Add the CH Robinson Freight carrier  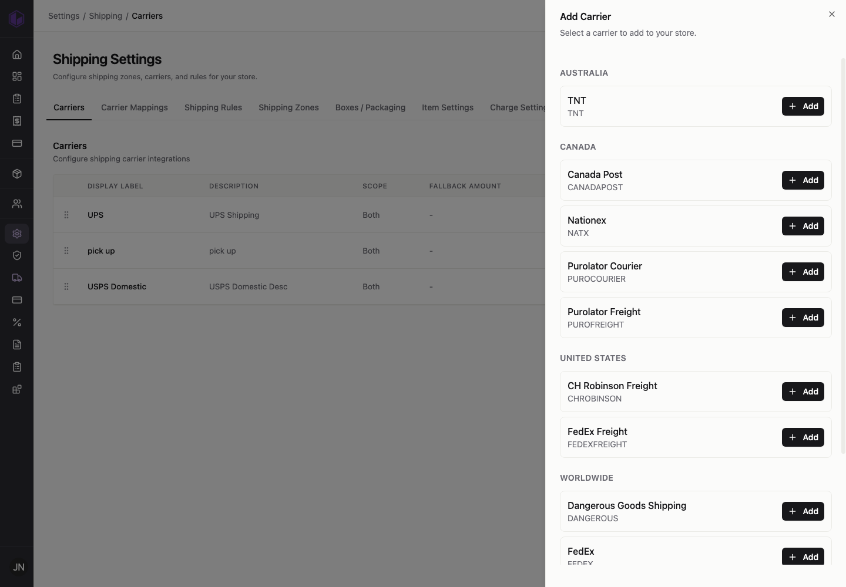click(803, 392)
